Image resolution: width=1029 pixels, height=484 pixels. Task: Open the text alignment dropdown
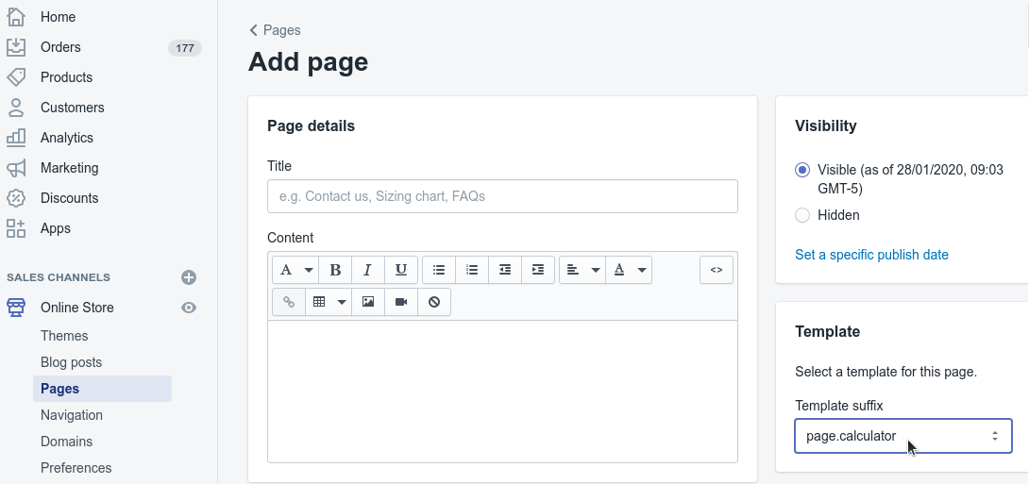pos(582,270)
